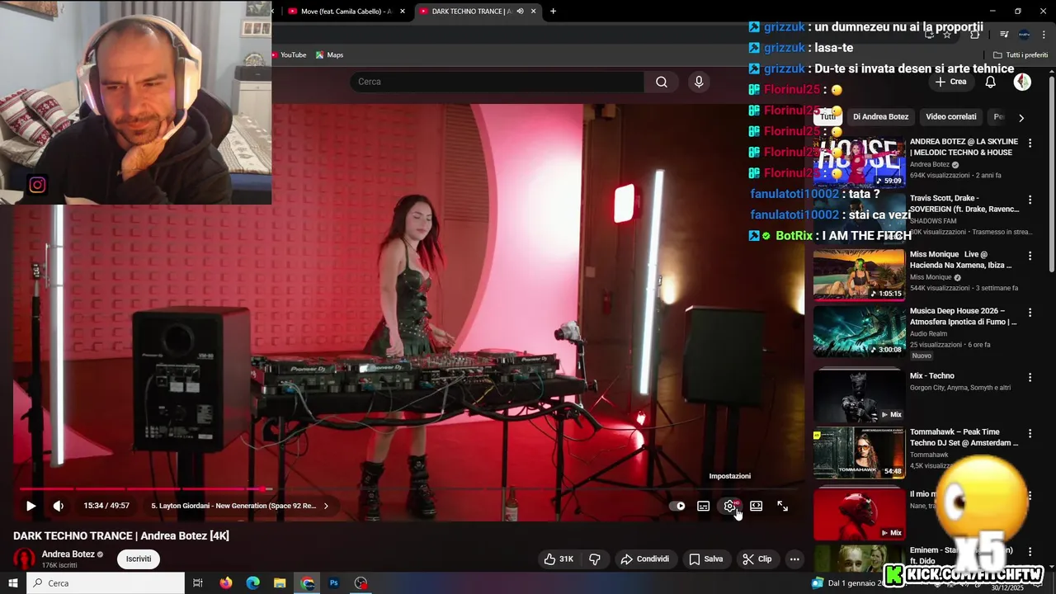The width and height of the screenshot is (1056, 594).
Task: Open File Explorer from the taskbar
Action: tap(280, 583)
